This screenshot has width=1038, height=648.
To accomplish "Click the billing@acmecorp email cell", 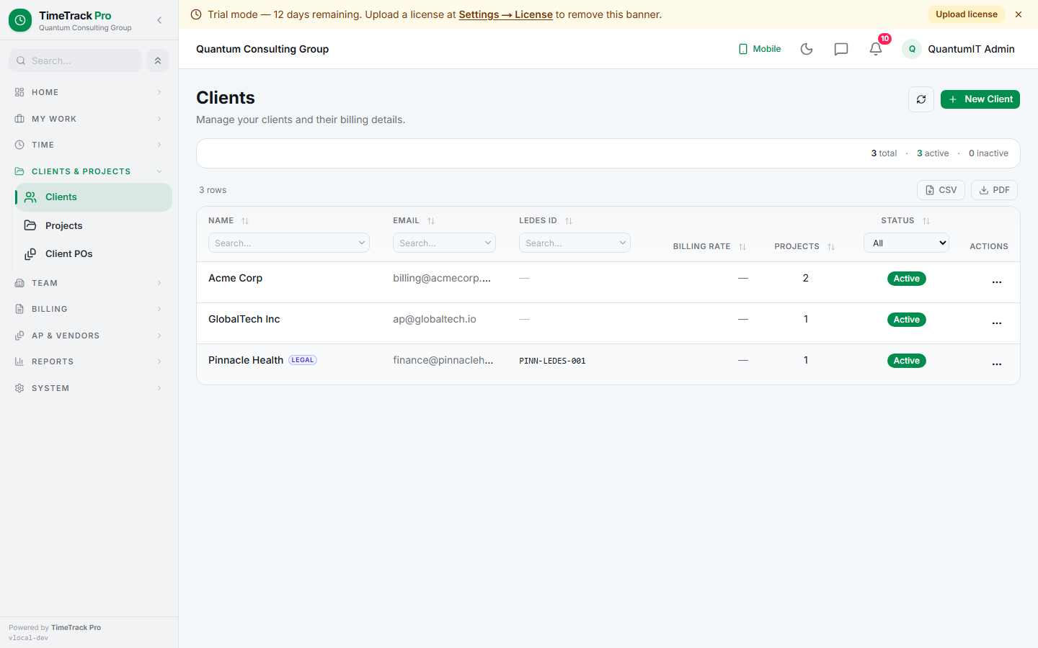I will tap(442, 278).
